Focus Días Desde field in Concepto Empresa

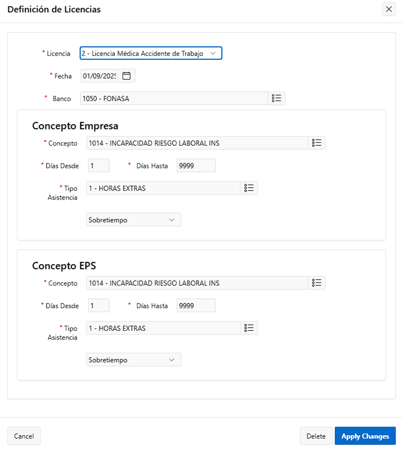(99, 166)
